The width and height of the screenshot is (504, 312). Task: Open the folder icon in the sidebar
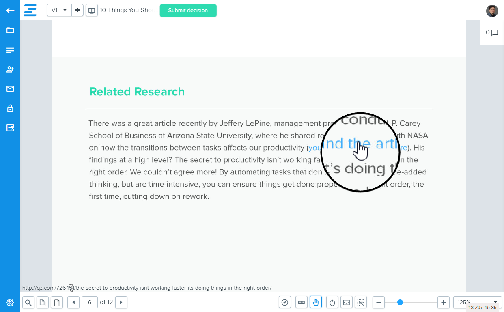point(10,30)
